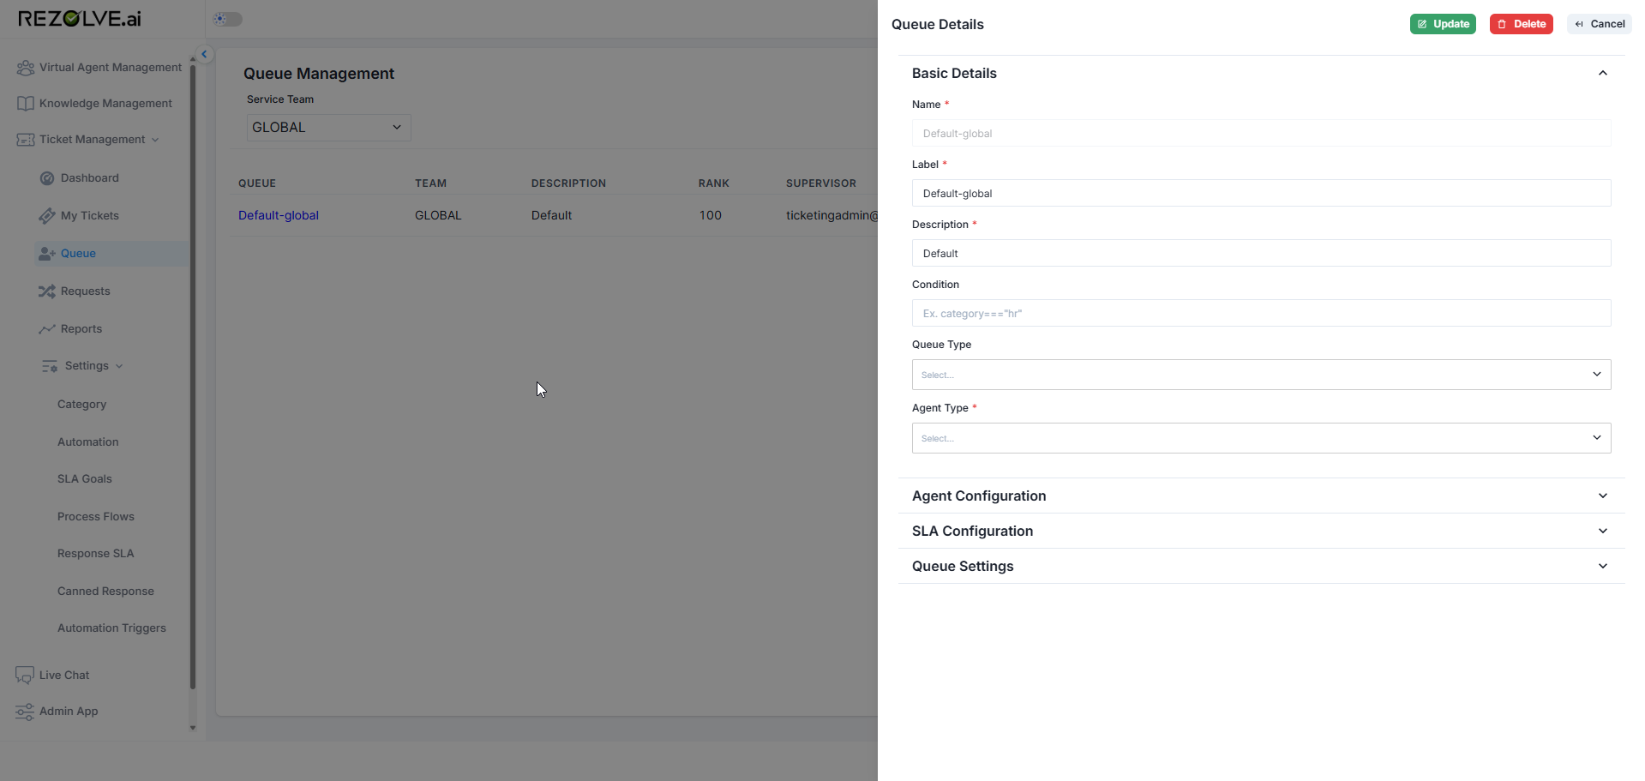
Task: Open My Tickets page
Action: [90, 216]
